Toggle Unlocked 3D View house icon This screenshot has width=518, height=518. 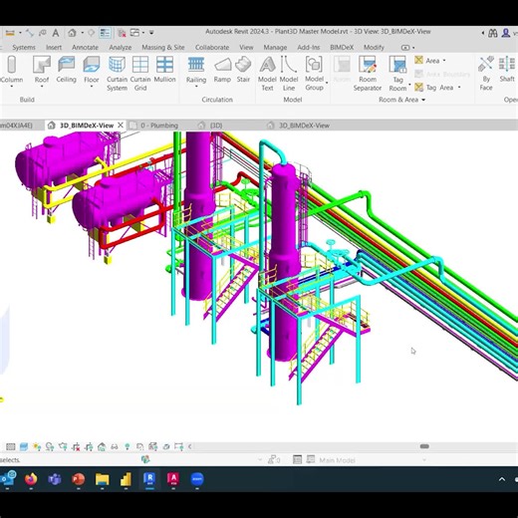click(102, 446)
